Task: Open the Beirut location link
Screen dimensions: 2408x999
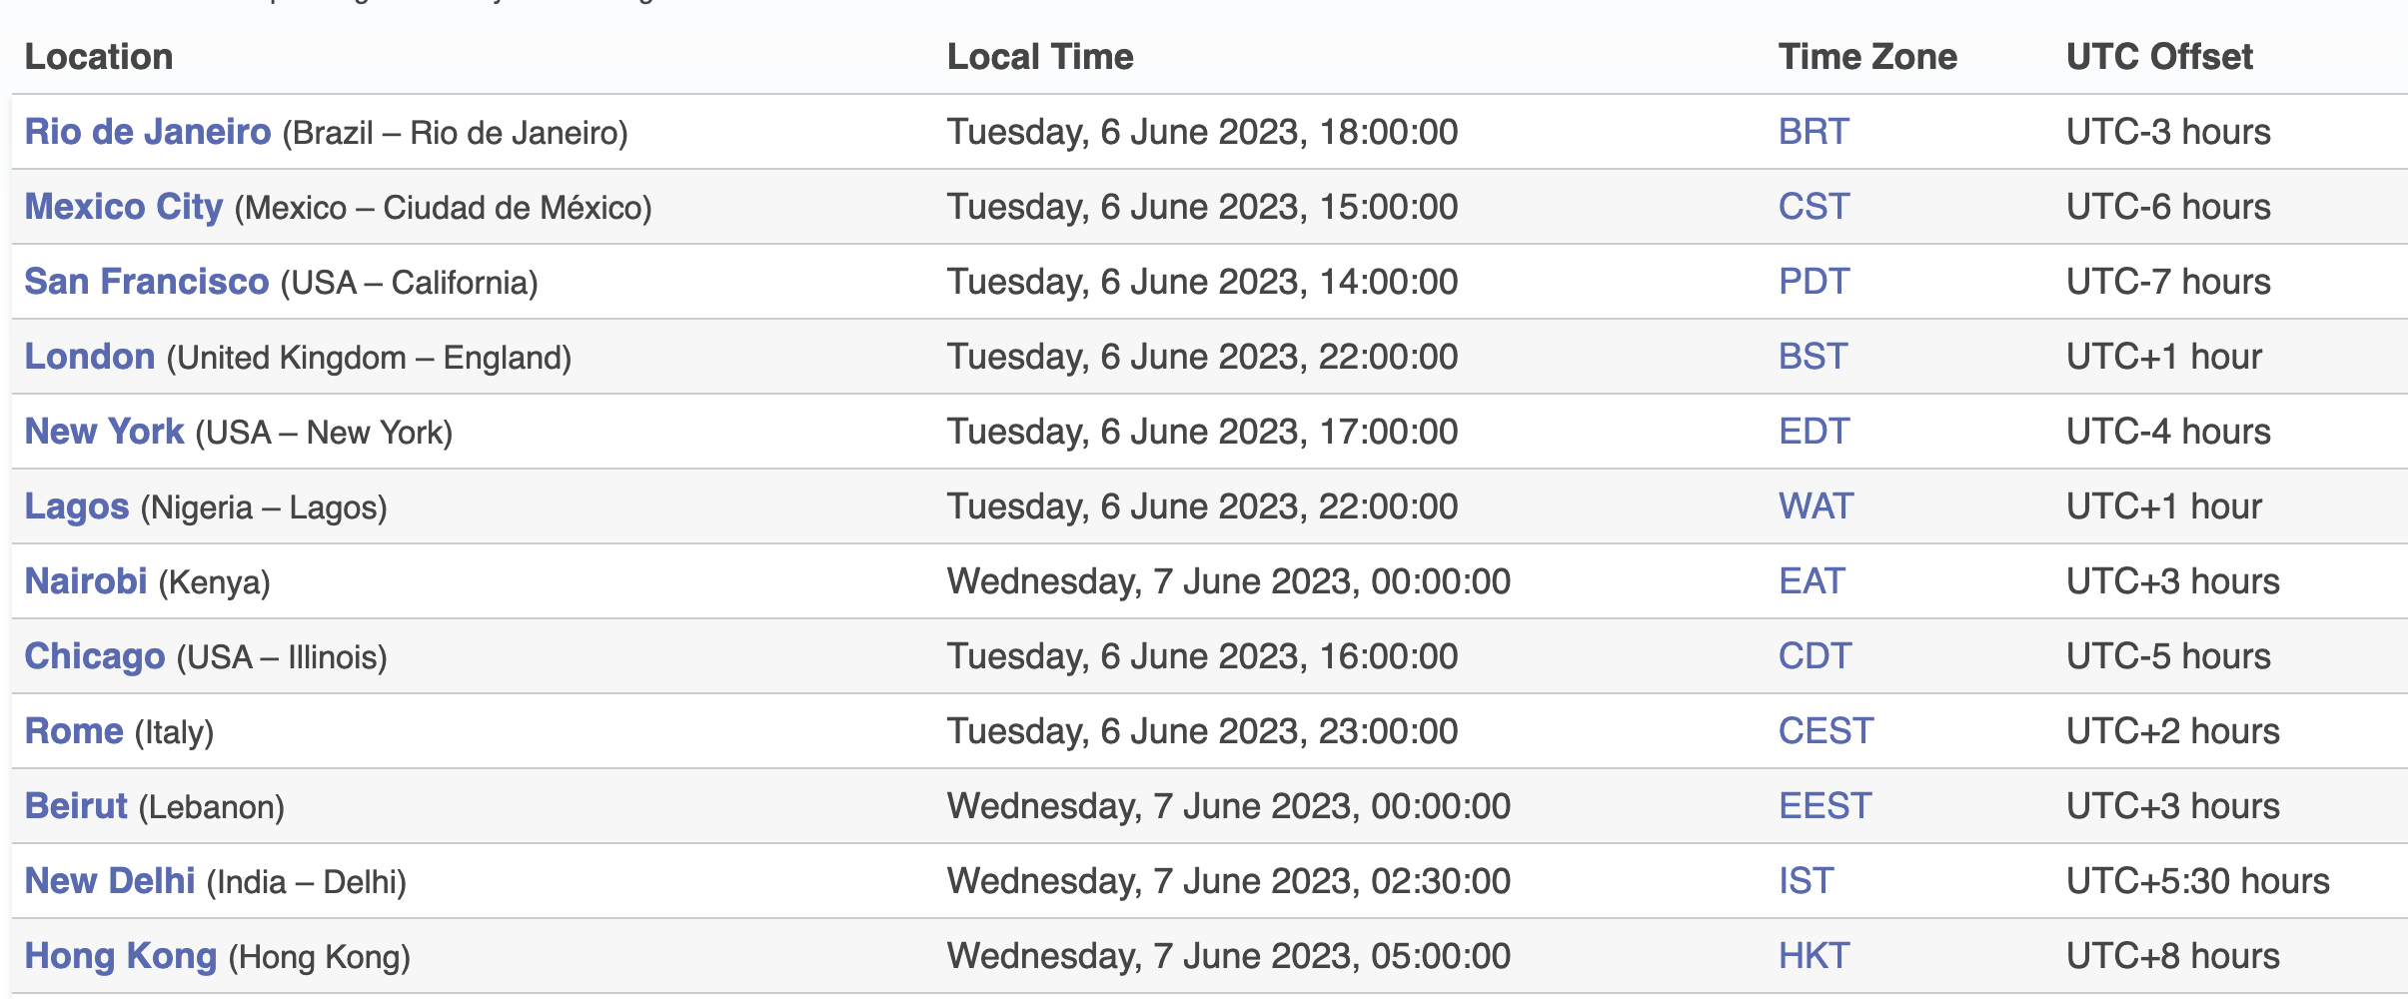Action: point(76,806)
